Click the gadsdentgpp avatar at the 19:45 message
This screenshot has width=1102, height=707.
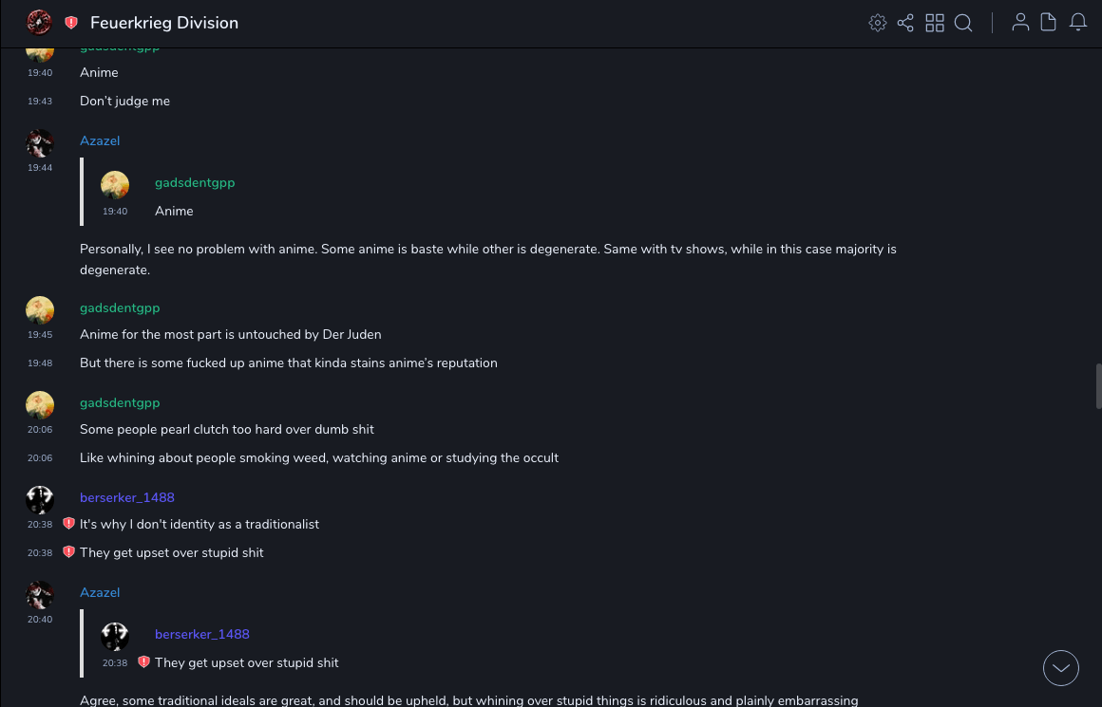(x=40, y=309)
